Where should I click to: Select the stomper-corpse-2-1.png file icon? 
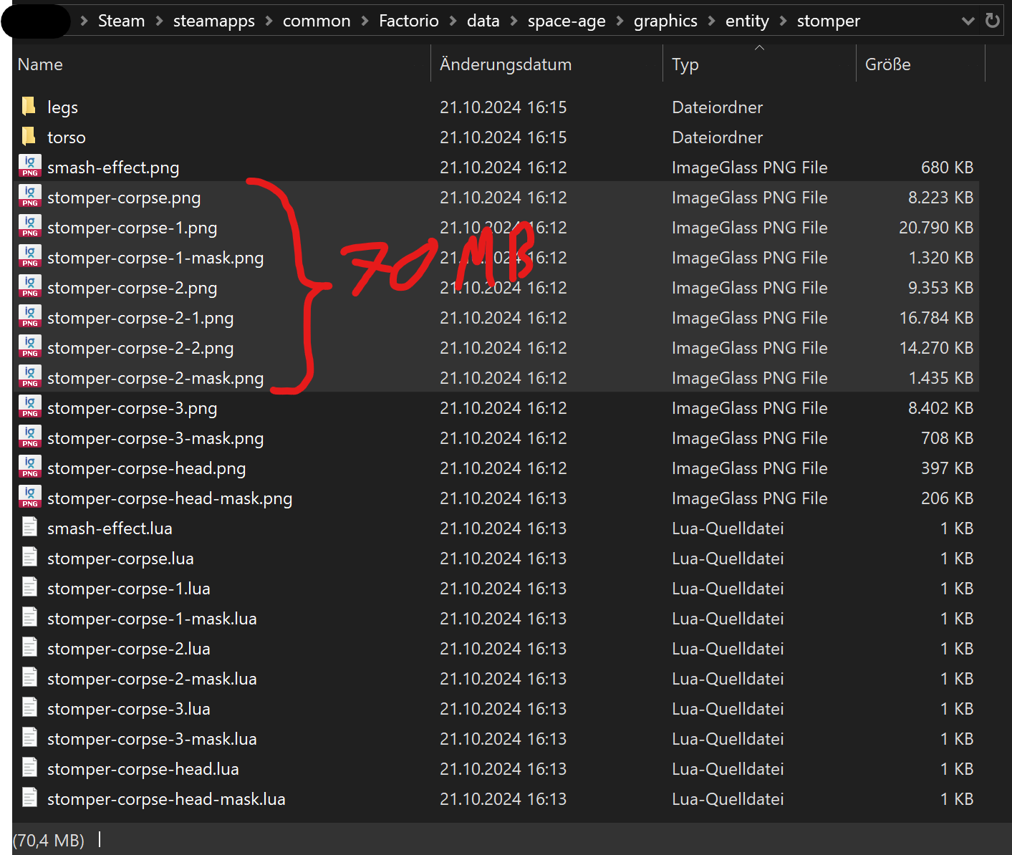pos(30,317)
